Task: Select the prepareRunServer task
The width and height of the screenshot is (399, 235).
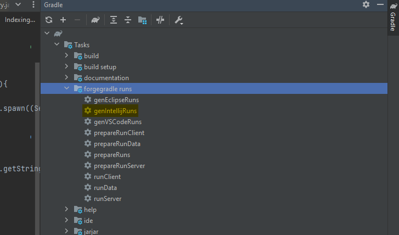Action: click(119, 165)
